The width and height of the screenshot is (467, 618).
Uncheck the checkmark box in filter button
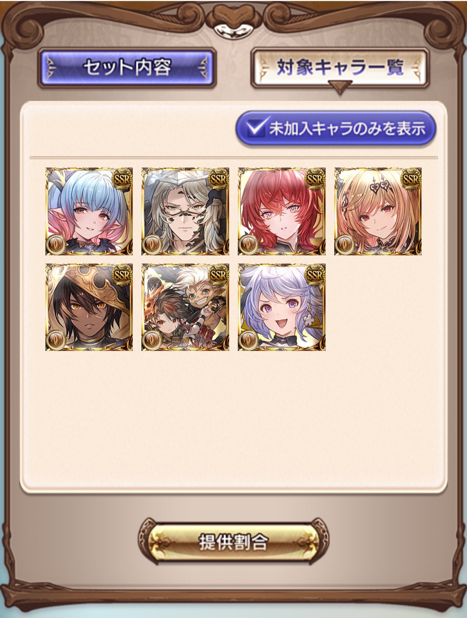256,127
